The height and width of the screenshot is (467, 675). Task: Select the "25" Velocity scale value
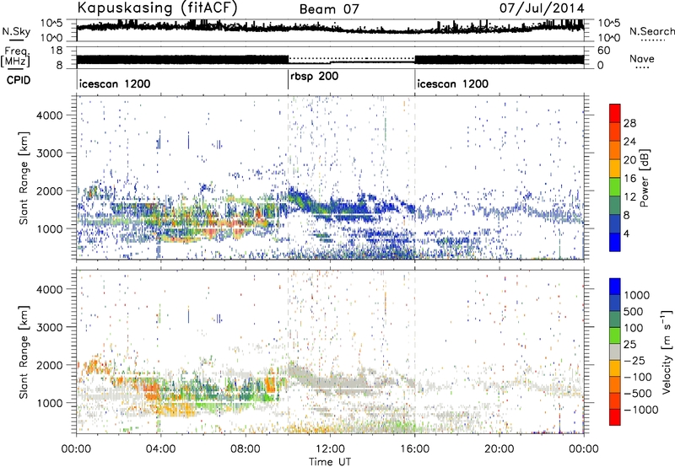pyautogui.click(x=630, y=344)
